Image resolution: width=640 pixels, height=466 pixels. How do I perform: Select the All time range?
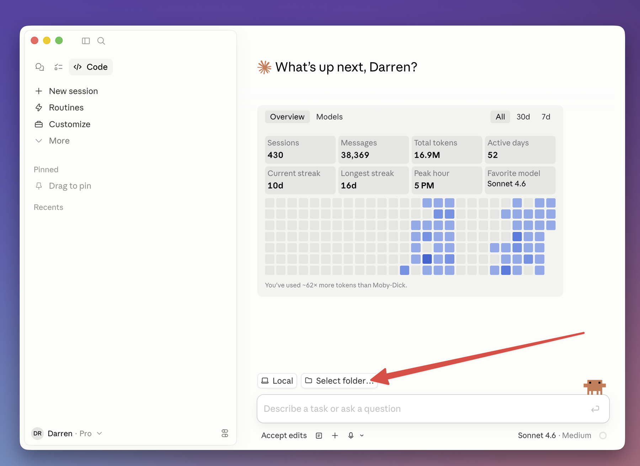click(x=500, y=117)
